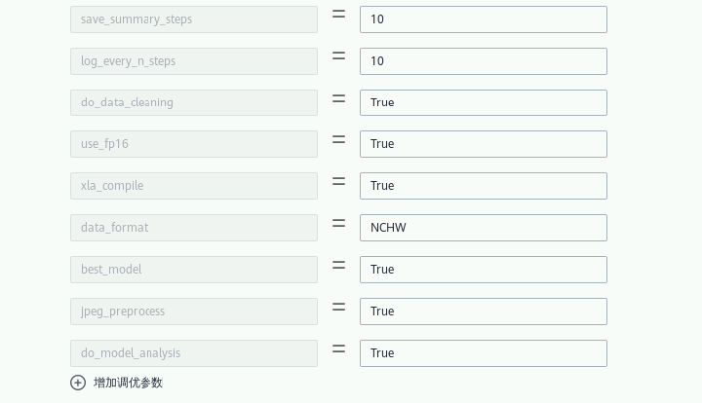Select the xla_compile parameter name box
Image resolution: width=702 pixels, height=403 pixels.
click(193, 186)
